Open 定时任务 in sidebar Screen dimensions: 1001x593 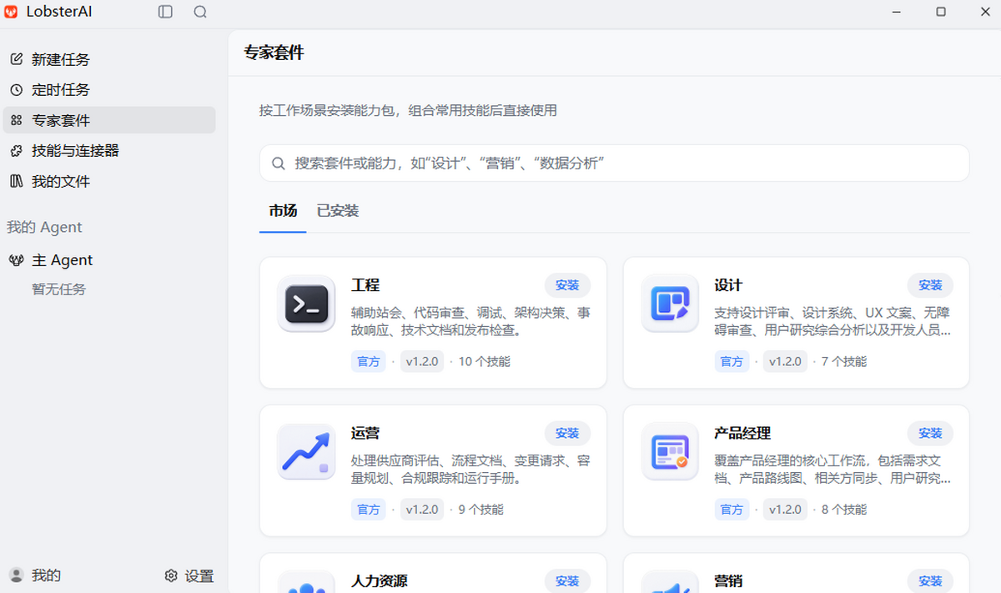(109, 89)
